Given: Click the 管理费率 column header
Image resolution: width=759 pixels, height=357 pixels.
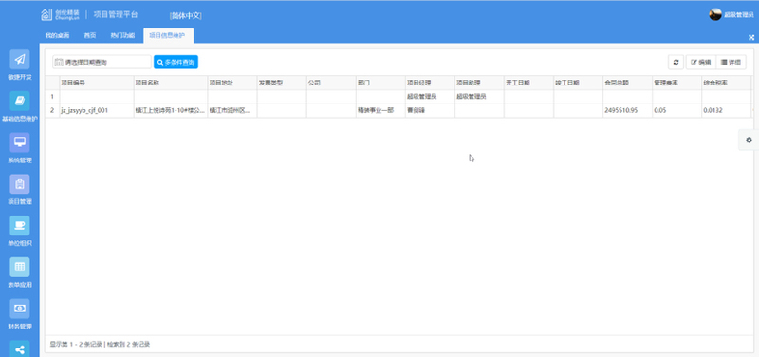Looking at the screenshot, I should (x=676, y=83).
